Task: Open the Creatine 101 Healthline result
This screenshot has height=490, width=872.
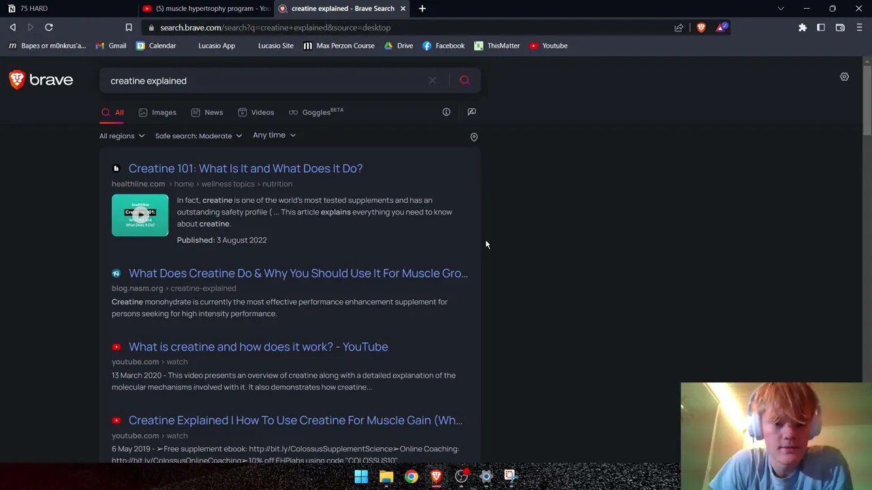Action: pos(245,168)
